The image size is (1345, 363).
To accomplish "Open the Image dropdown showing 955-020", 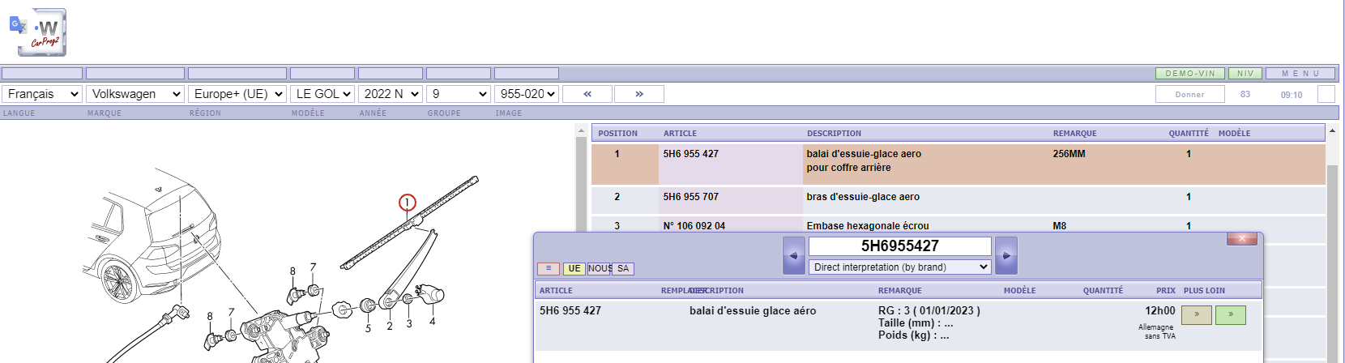I will pos(527,94).
